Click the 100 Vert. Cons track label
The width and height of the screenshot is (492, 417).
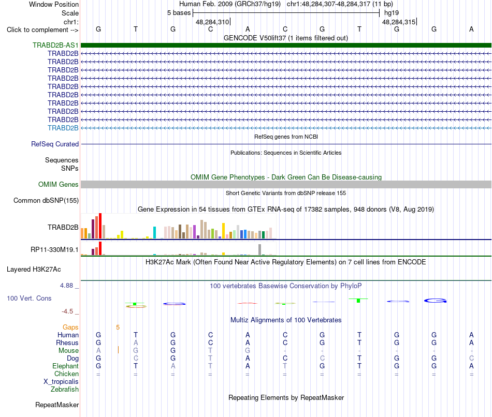click(29, 298)
